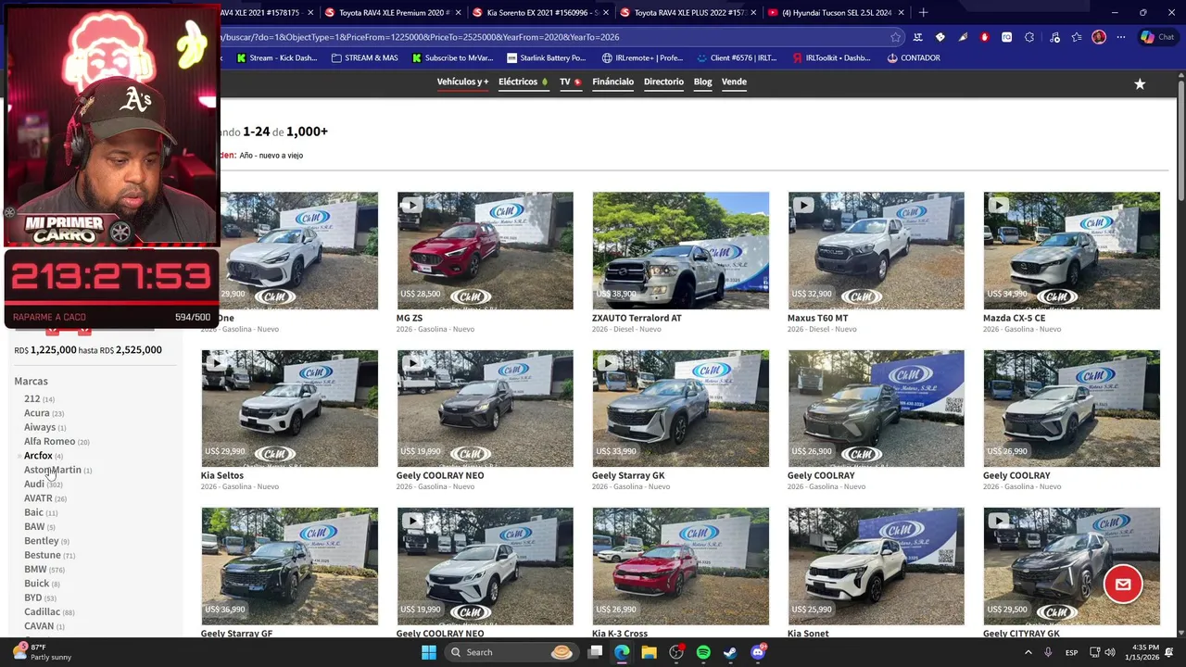Close the Hyundai Tucson SEL tab

(x=901, y=12)
